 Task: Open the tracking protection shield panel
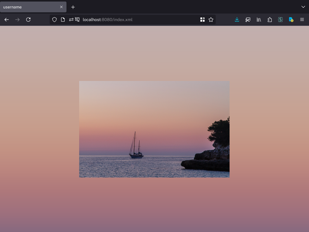(54, 20)
